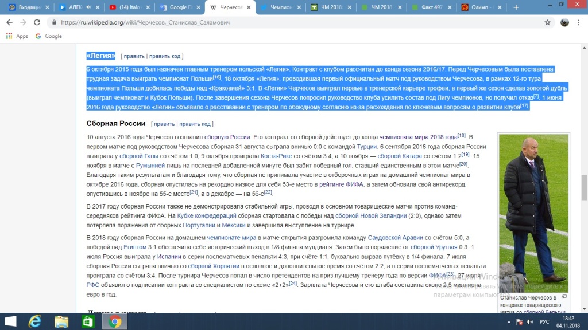Enlarge the Черчесов photo via caption icon

tap(564, 297)
